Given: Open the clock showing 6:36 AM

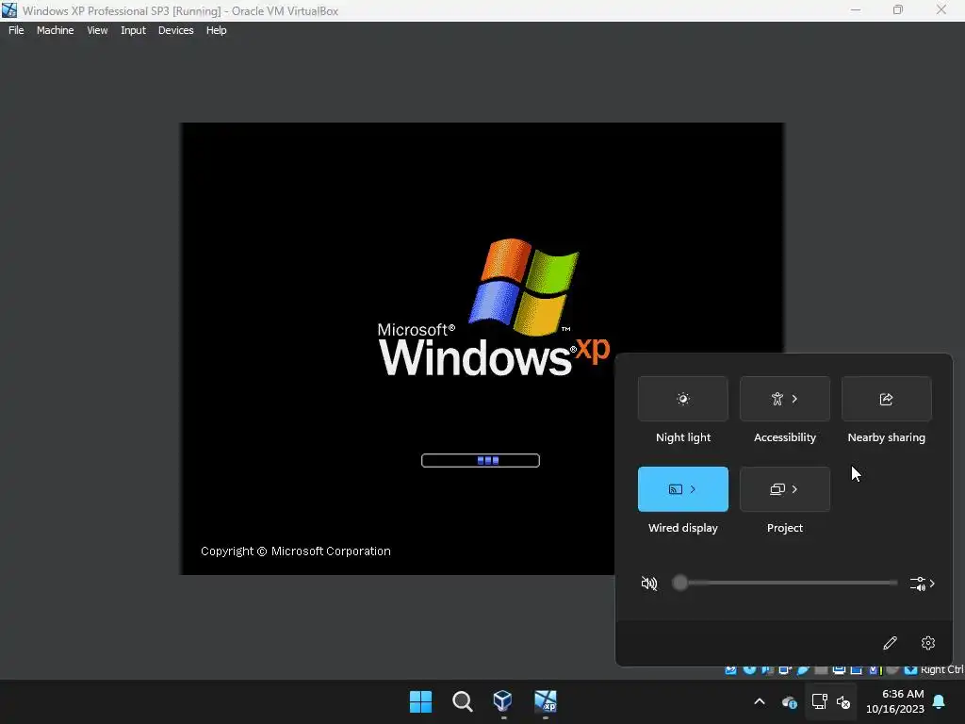Looking at the screenshot, I should click(895, 701).
